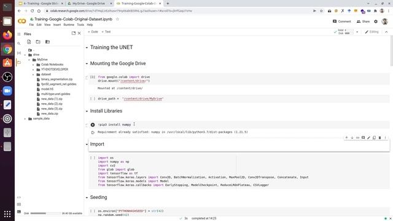Image resolution: width=393 pixels, height=221 pixels.
Task: Run the pip3 install numpy cell
Action: click(93, 125)
